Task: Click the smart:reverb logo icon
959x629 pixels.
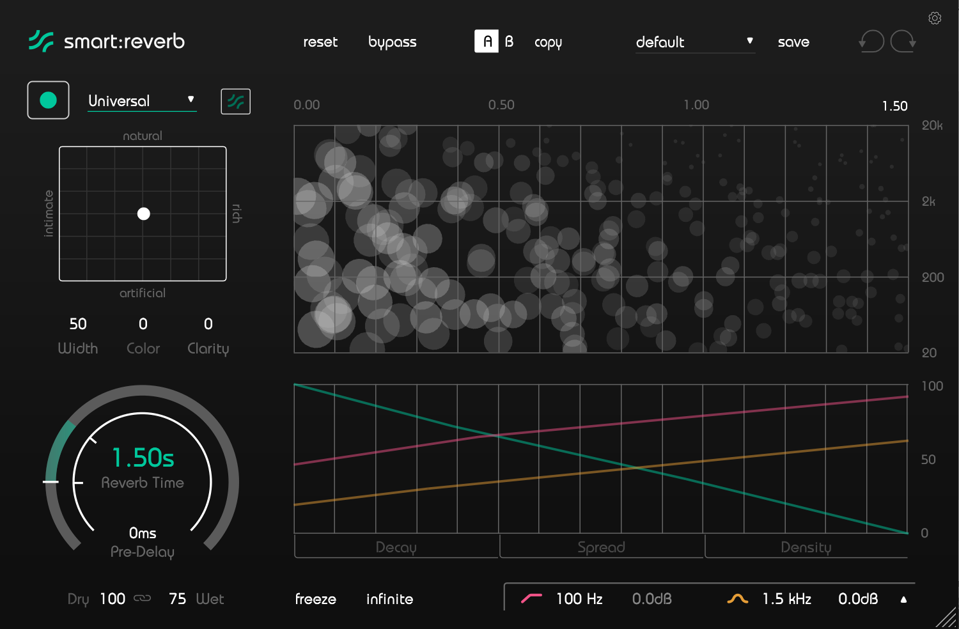Action: click(x=41, y=42)
